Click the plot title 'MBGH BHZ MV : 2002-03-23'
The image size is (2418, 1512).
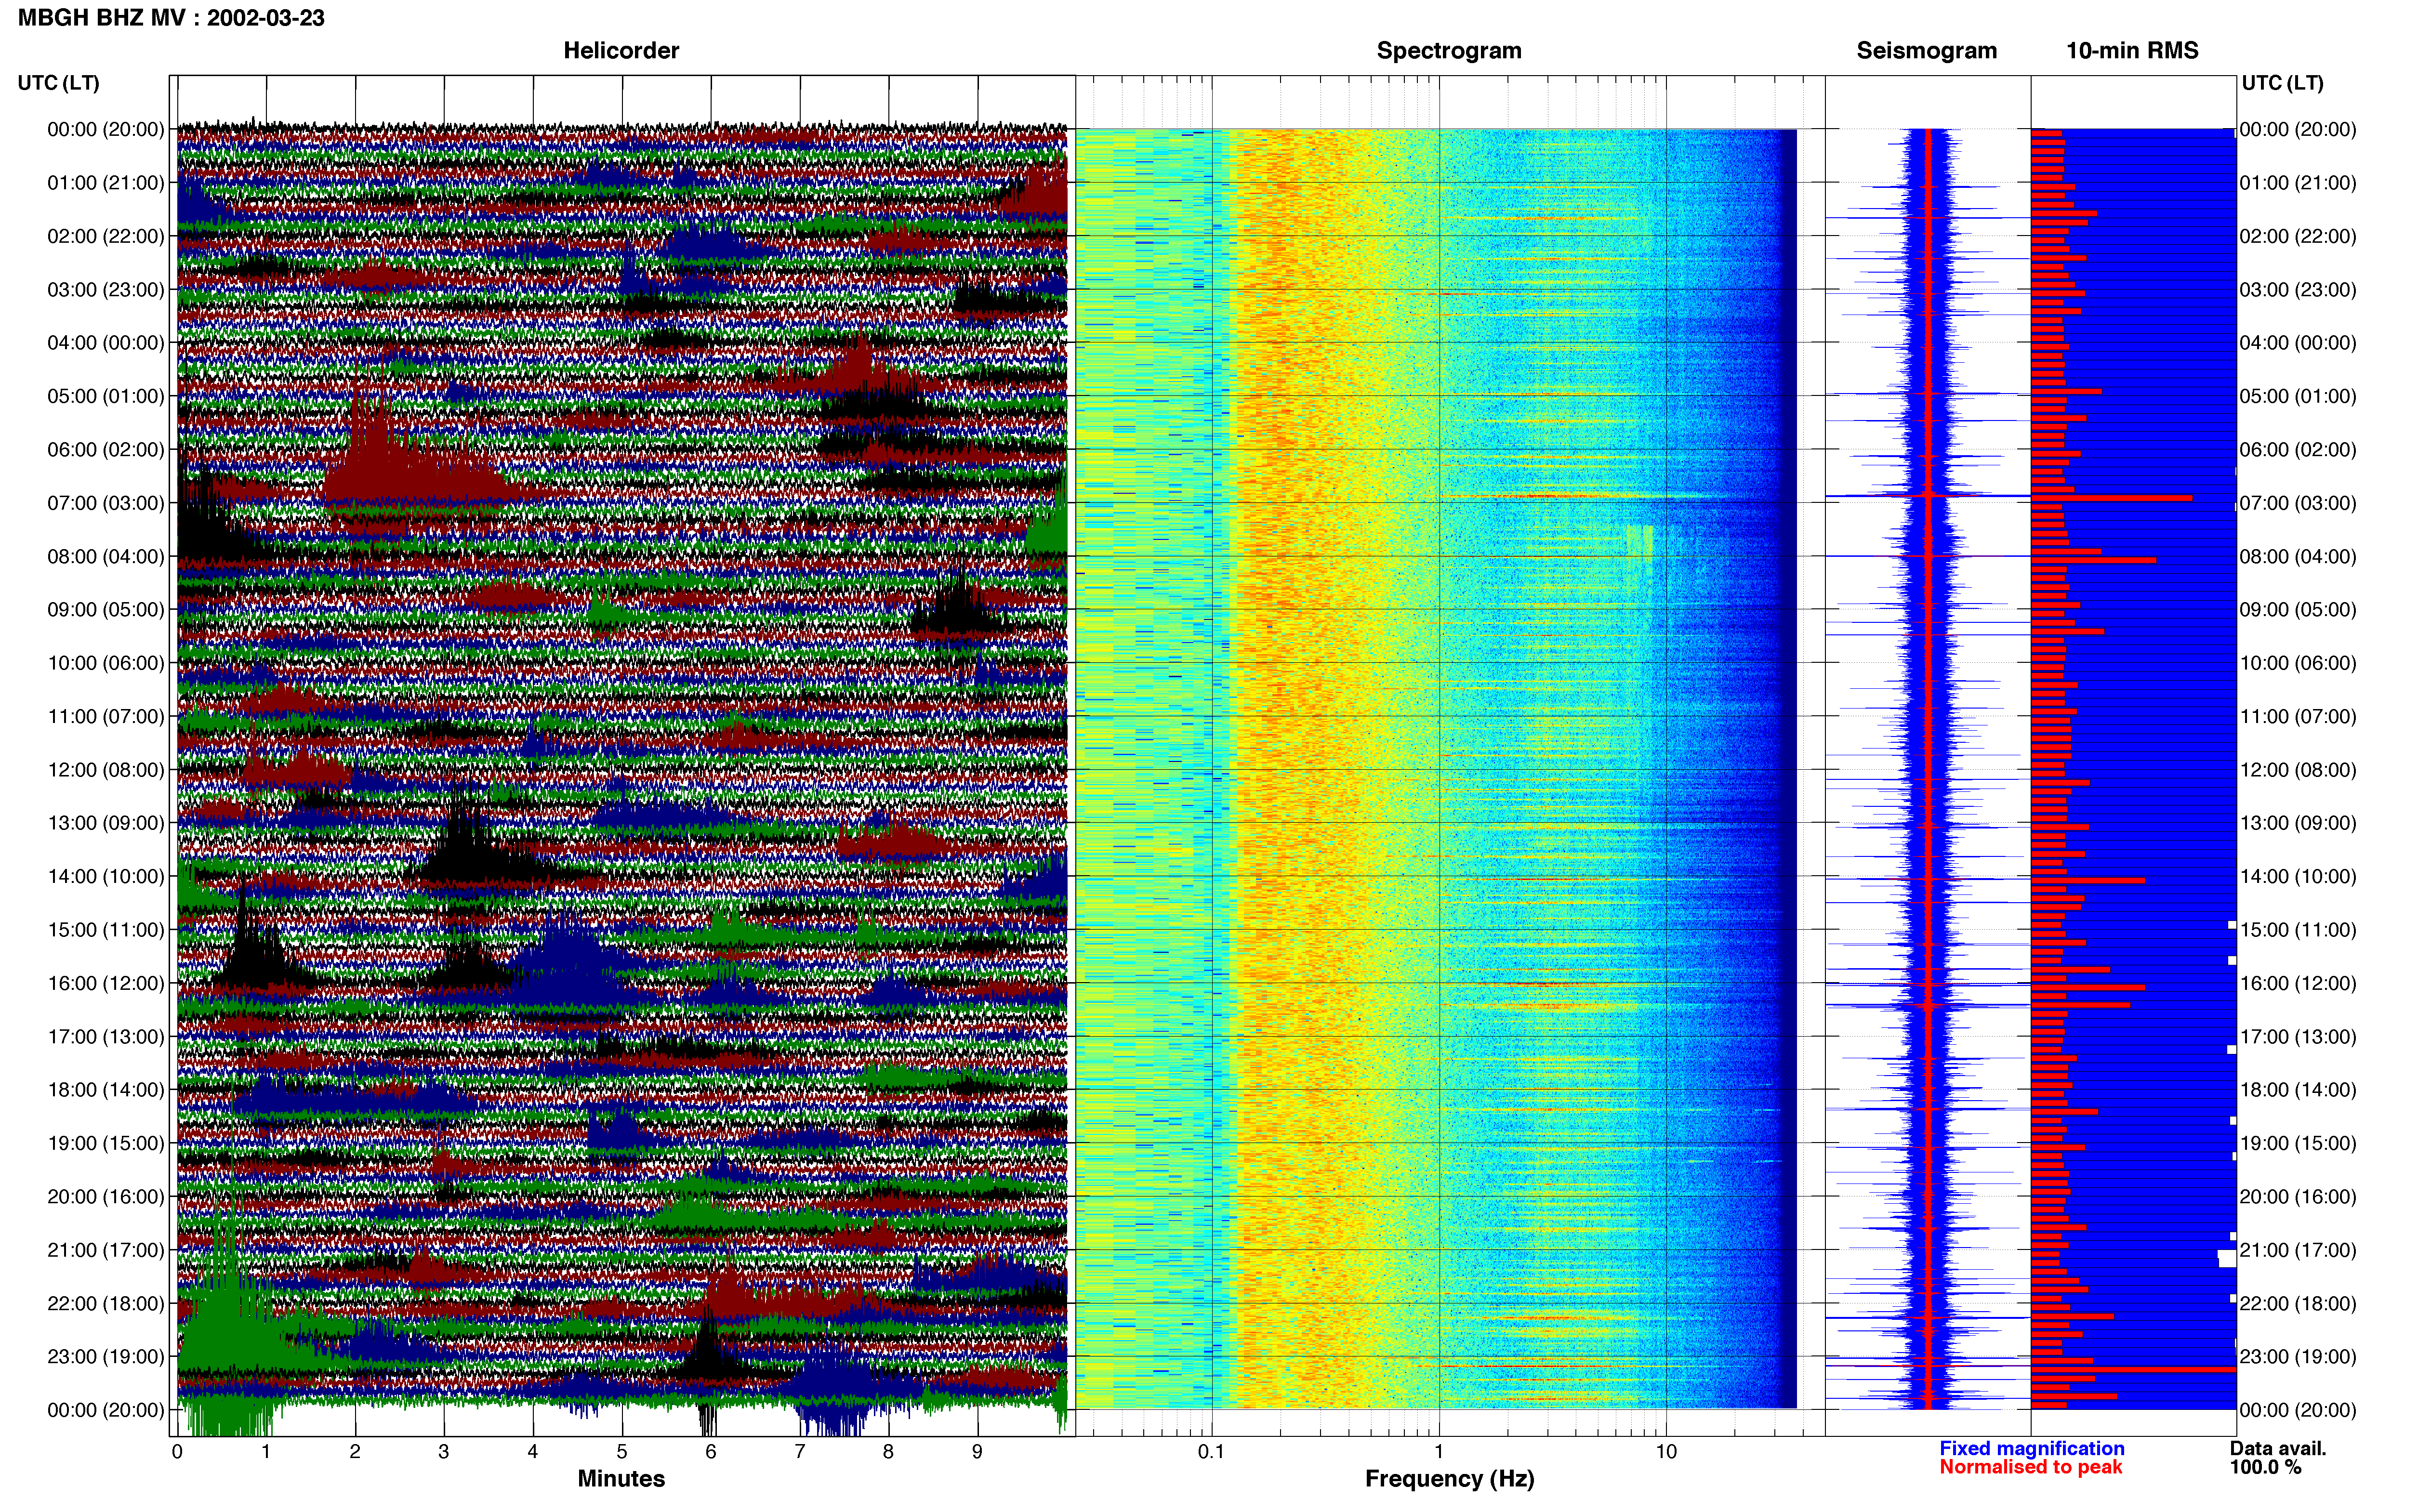171,18
